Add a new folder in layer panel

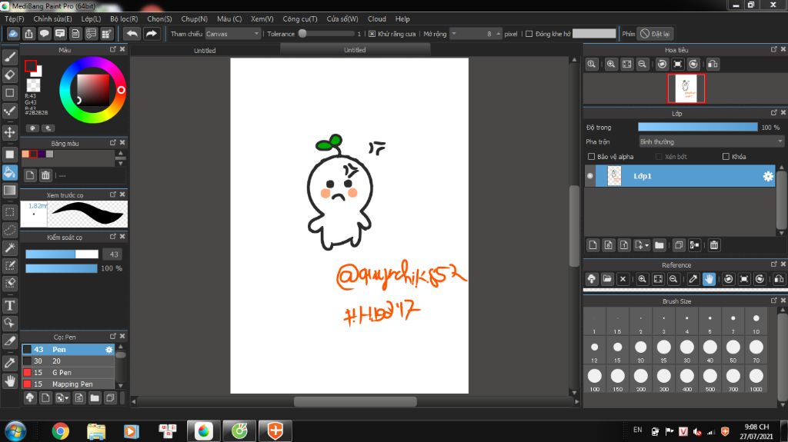pyautogui.click(x=659, y=245)
